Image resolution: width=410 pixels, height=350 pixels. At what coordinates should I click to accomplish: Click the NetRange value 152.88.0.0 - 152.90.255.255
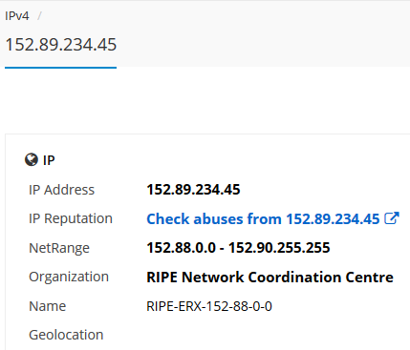(x=238, y=248)
